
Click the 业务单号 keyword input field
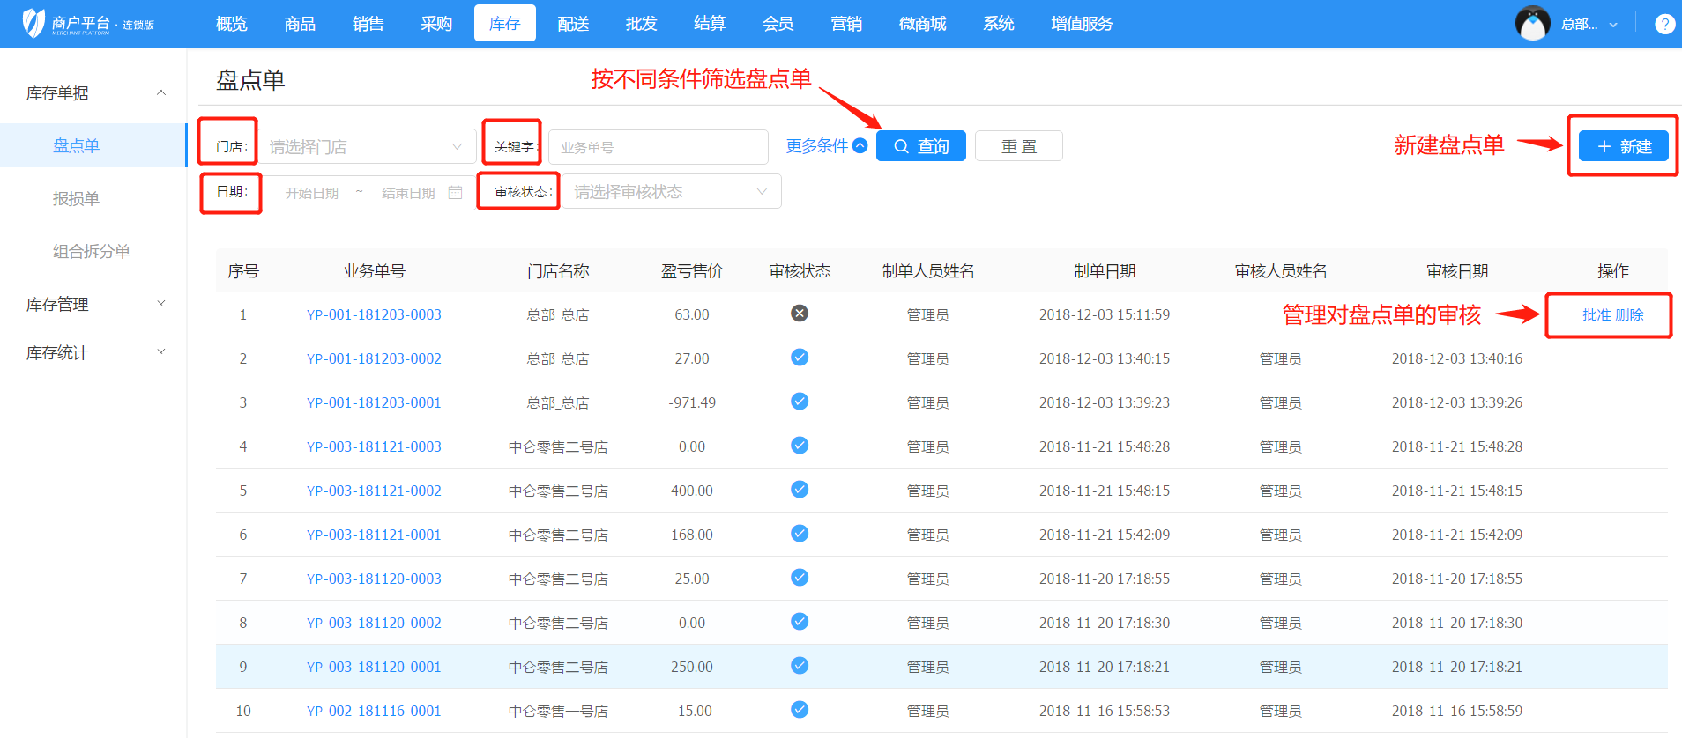coord(658,147)
